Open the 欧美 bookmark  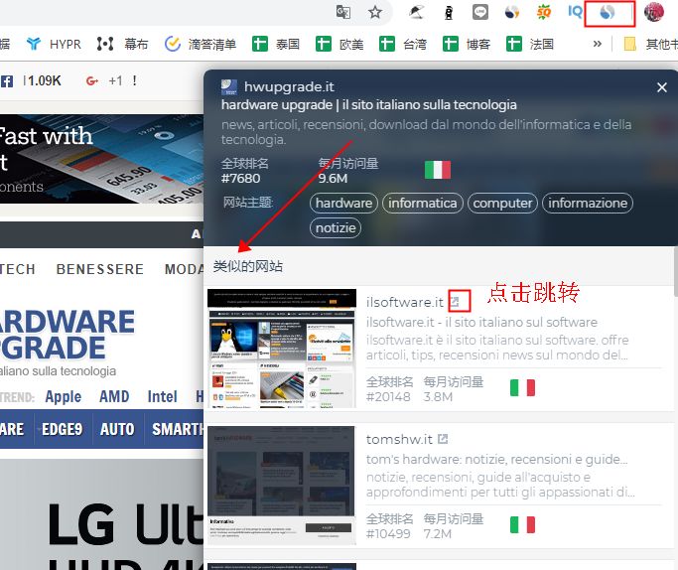tap(339, 44)
